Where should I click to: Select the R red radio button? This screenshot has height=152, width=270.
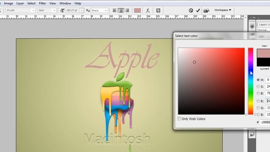(258, 101)
